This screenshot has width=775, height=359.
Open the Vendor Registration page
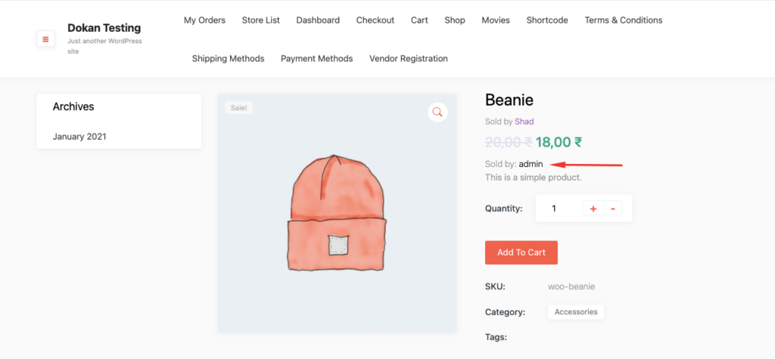409,58
